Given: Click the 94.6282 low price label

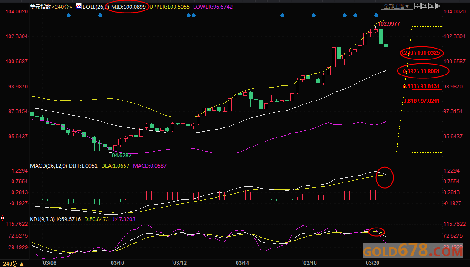Looking at the screenshot, I should point(122,155).
